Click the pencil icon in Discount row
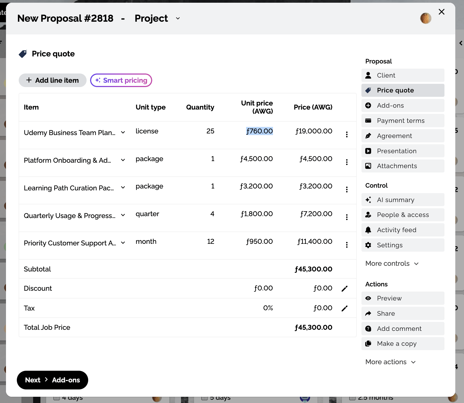Viewport: 464px width, 403px height. tap(344, 289)
